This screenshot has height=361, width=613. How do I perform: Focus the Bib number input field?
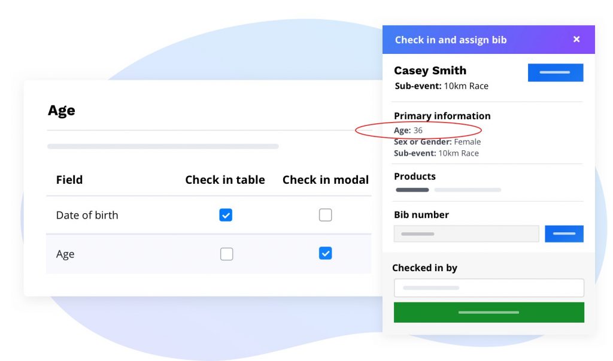[466, 233]
